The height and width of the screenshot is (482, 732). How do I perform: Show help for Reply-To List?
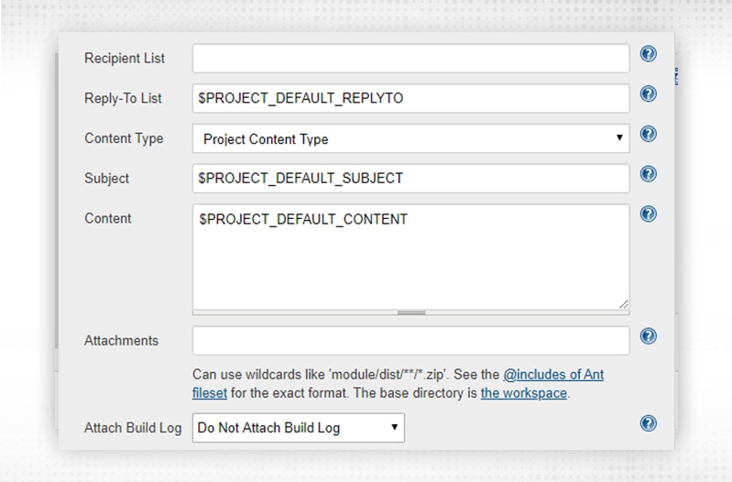coord(648,94)
